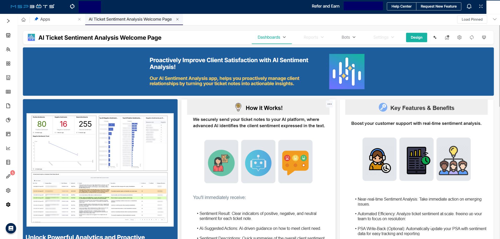Click the dashboard preview screenshot thumbnail
500x239 pixels.
(100, 170)
